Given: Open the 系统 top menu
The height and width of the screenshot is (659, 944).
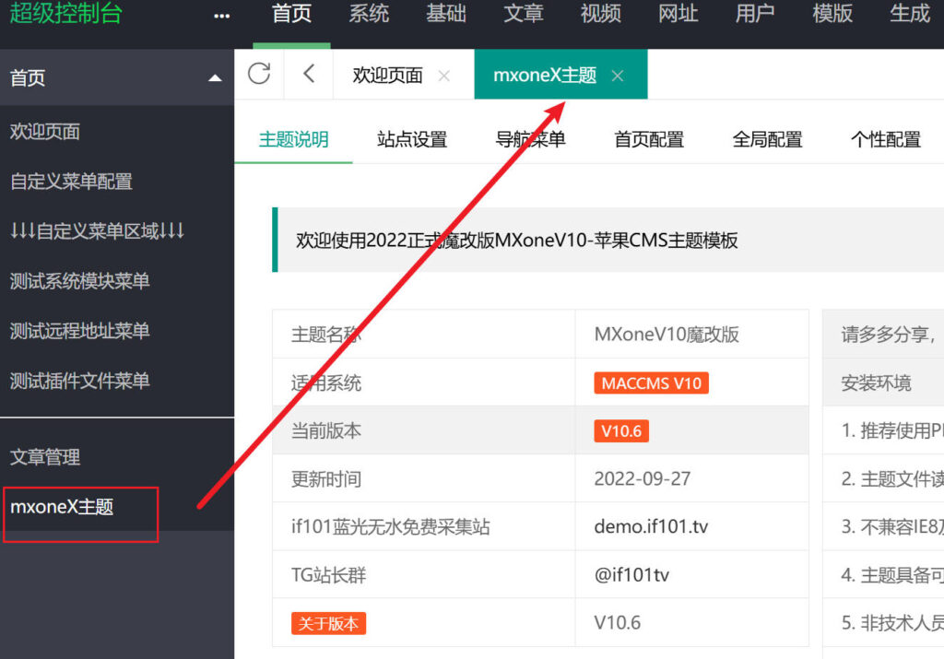Looking at the screenshot, I should click(x=369, y=14).
